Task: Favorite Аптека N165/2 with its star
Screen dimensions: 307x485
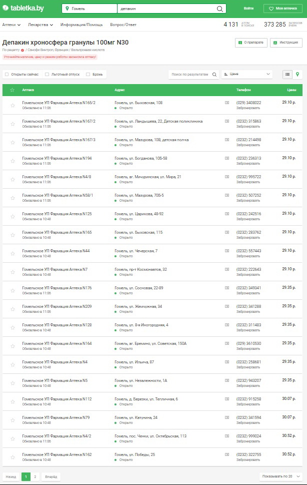Action: pos(12,106)
